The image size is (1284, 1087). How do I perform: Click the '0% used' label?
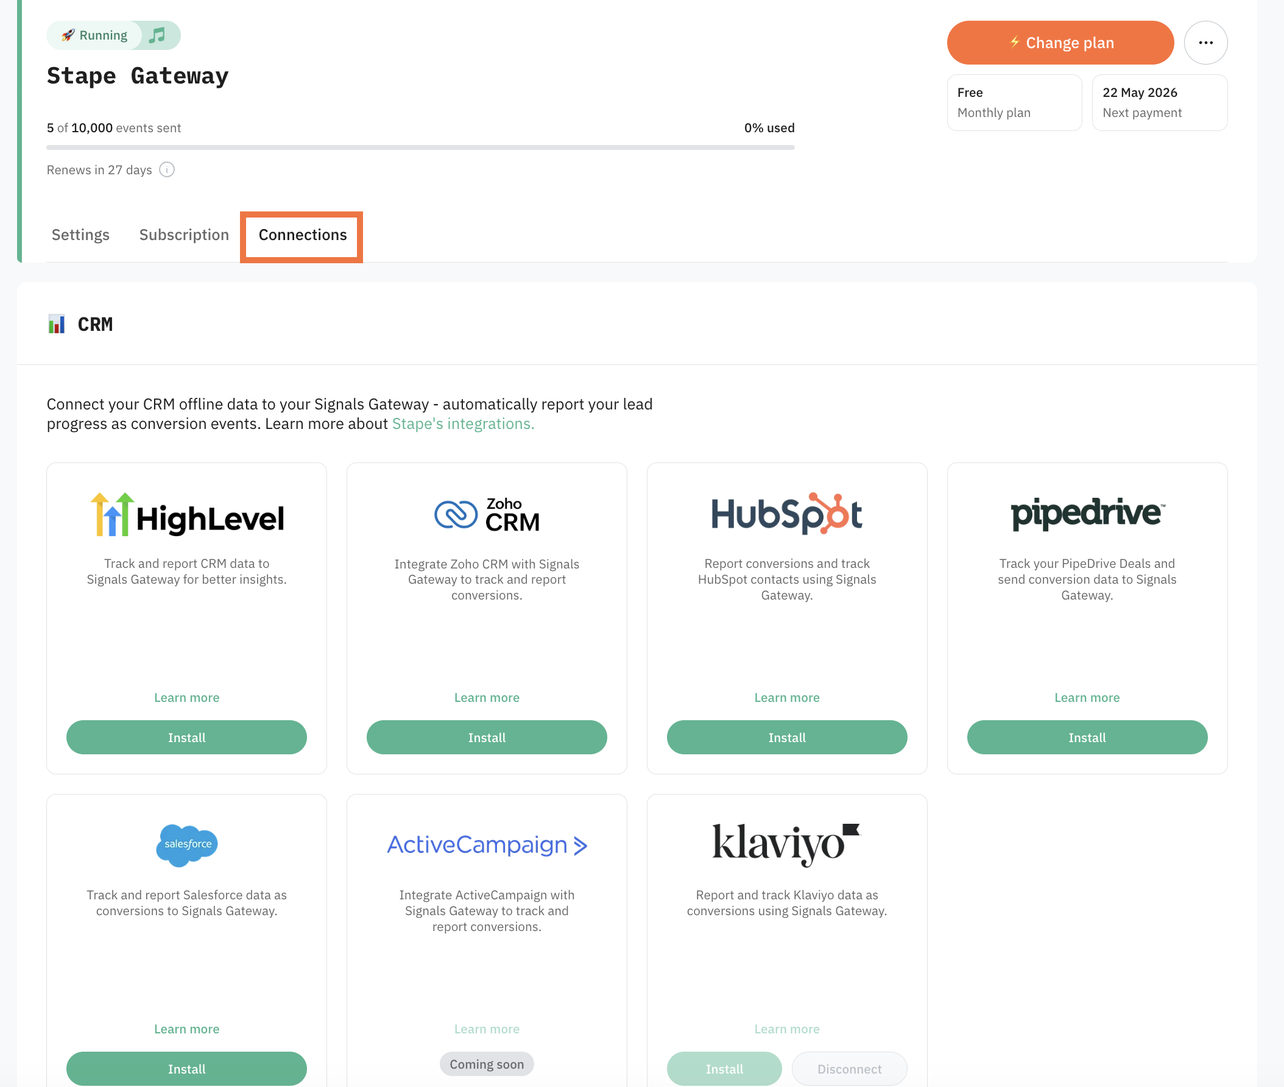click(769, 127)
